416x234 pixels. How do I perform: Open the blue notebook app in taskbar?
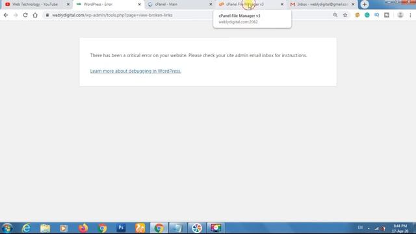tap(177, 228)
